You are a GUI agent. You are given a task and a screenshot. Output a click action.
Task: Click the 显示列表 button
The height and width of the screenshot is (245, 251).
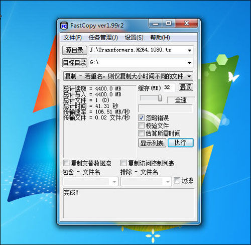pos(152,143)
